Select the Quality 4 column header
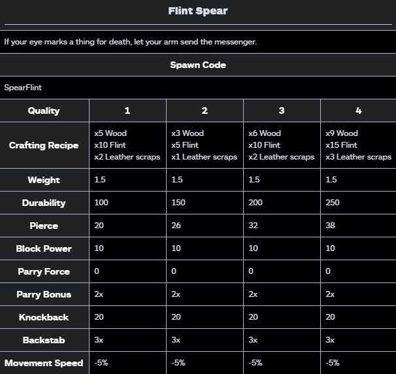Image resolution: width=396 pixels, height=374 pixels. pyautogui.click(x=358, y=110)
